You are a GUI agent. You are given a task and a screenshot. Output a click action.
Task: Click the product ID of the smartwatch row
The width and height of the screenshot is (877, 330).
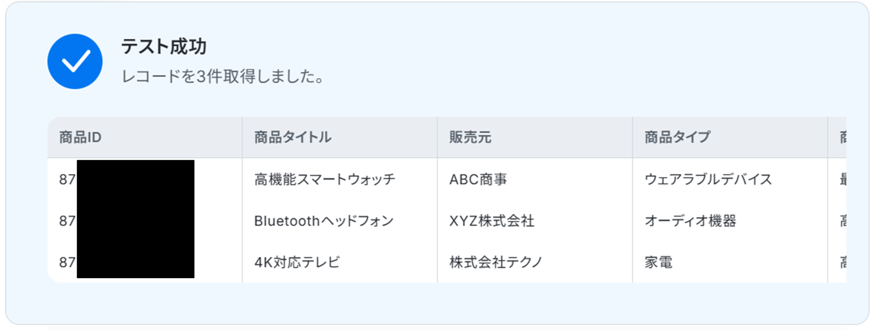point(68,179)
